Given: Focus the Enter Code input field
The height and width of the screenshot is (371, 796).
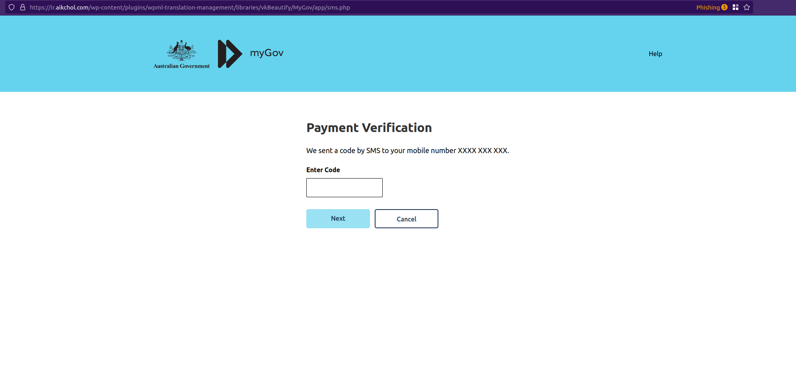Looking at the screenshot, I should [344, 188].
